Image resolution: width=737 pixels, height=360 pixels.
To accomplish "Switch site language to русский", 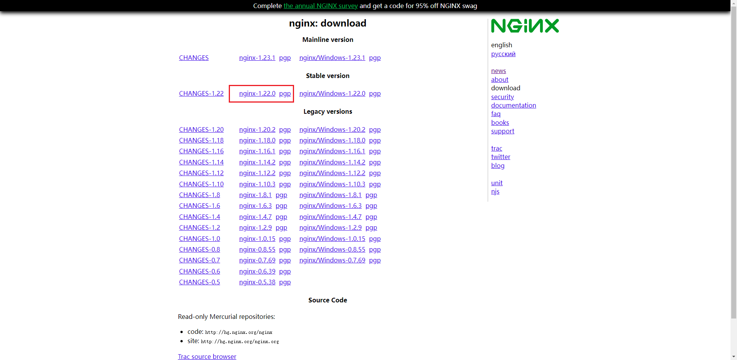I will click(x=503, y=54).
